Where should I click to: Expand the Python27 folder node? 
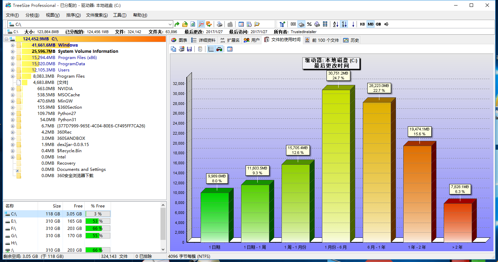[13, 114]
